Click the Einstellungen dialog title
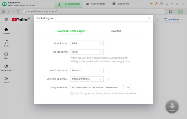187x119 pixels. point(45,18)
